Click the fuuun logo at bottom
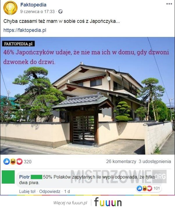Screen dimensions: 175x208 [x=108, y=202]
